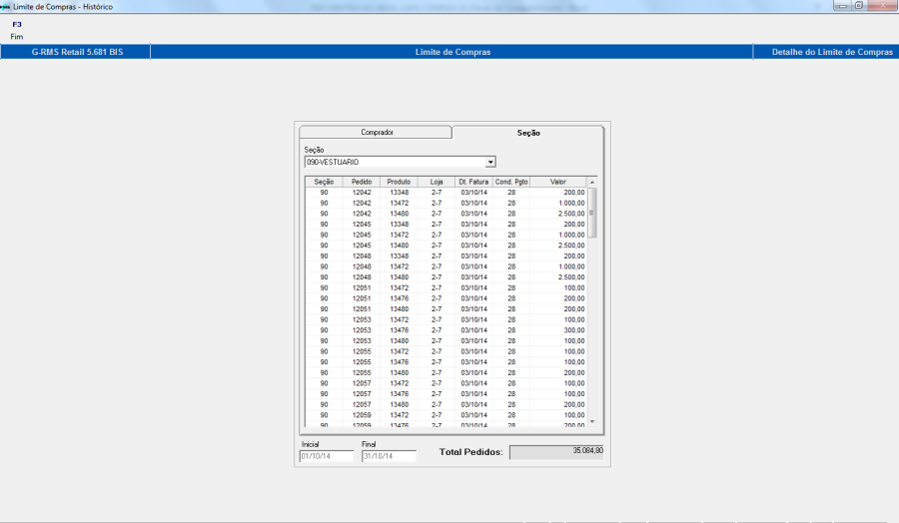Select product 13472 in the order 12059 row

tap(399, 415)
